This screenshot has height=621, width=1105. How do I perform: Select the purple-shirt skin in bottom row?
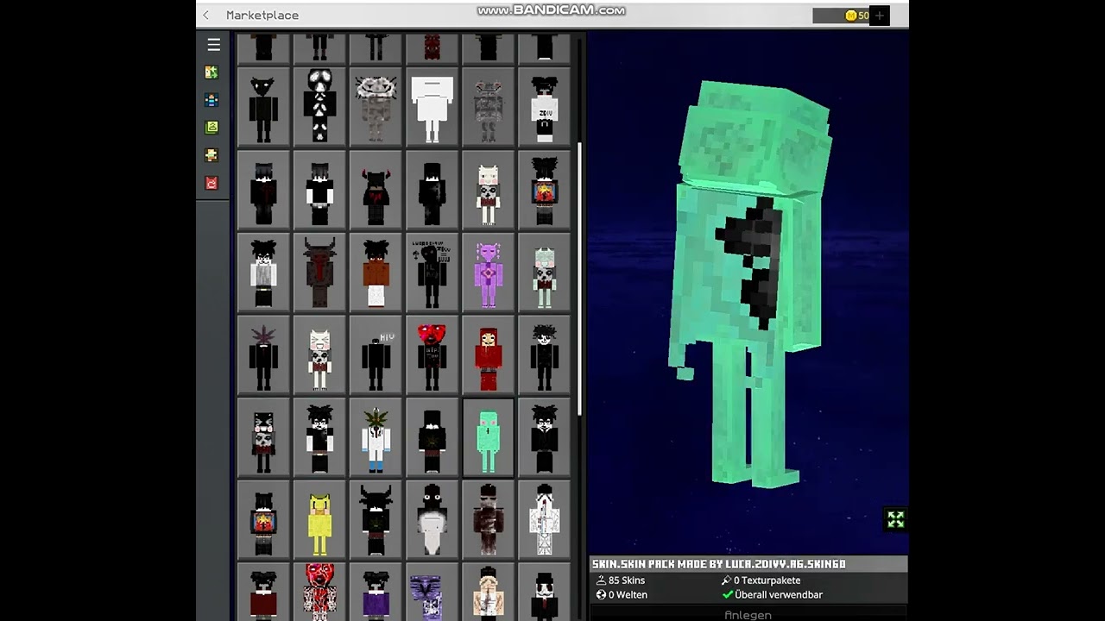point(376,592)
